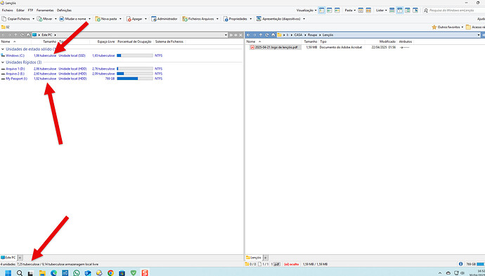Click Up arrow in left pane
Viewport: 485px width, 276px height.
coord(15,35)
